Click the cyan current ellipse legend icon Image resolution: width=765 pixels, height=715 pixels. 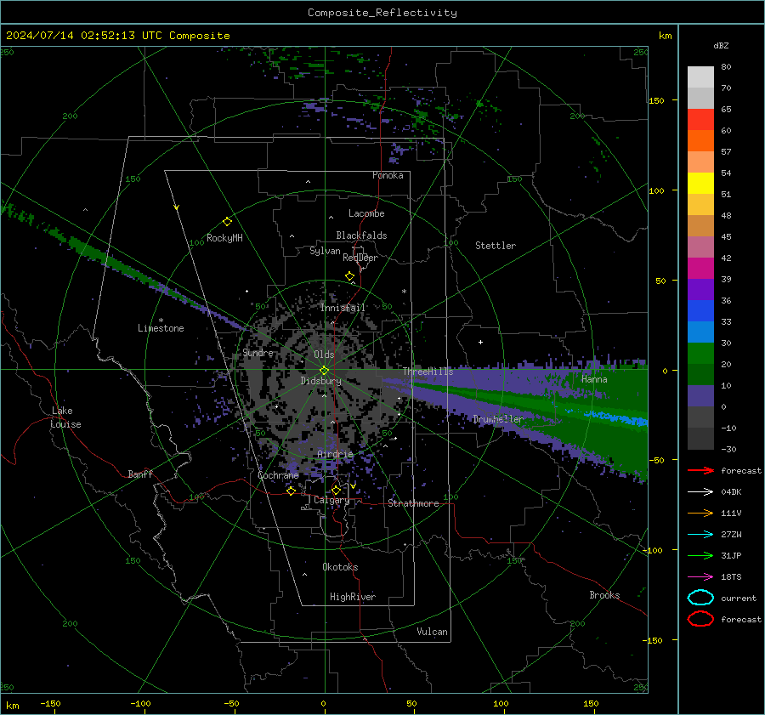[700, 598]
